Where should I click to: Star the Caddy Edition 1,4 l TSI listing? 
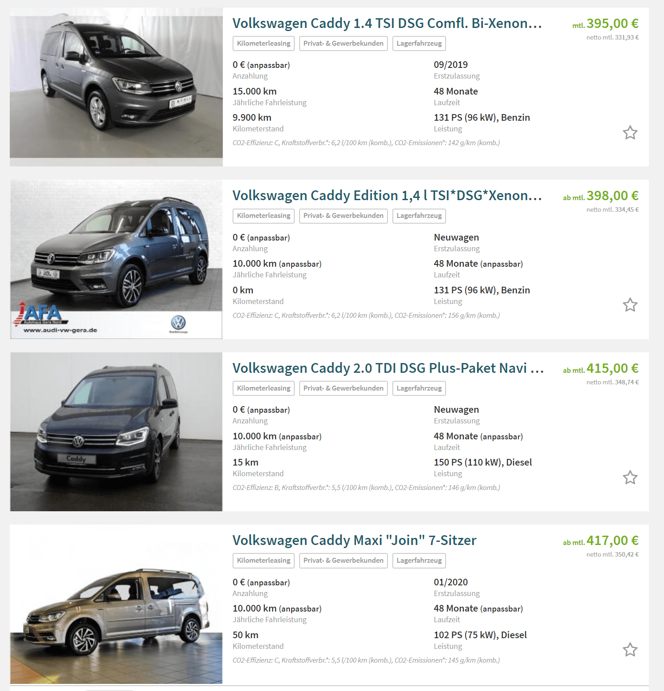point(630,305)
